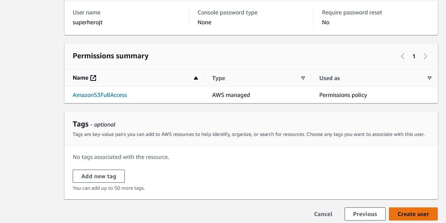Click the superherojt user name value
The image size is (446, 223).
click(87, 22)
